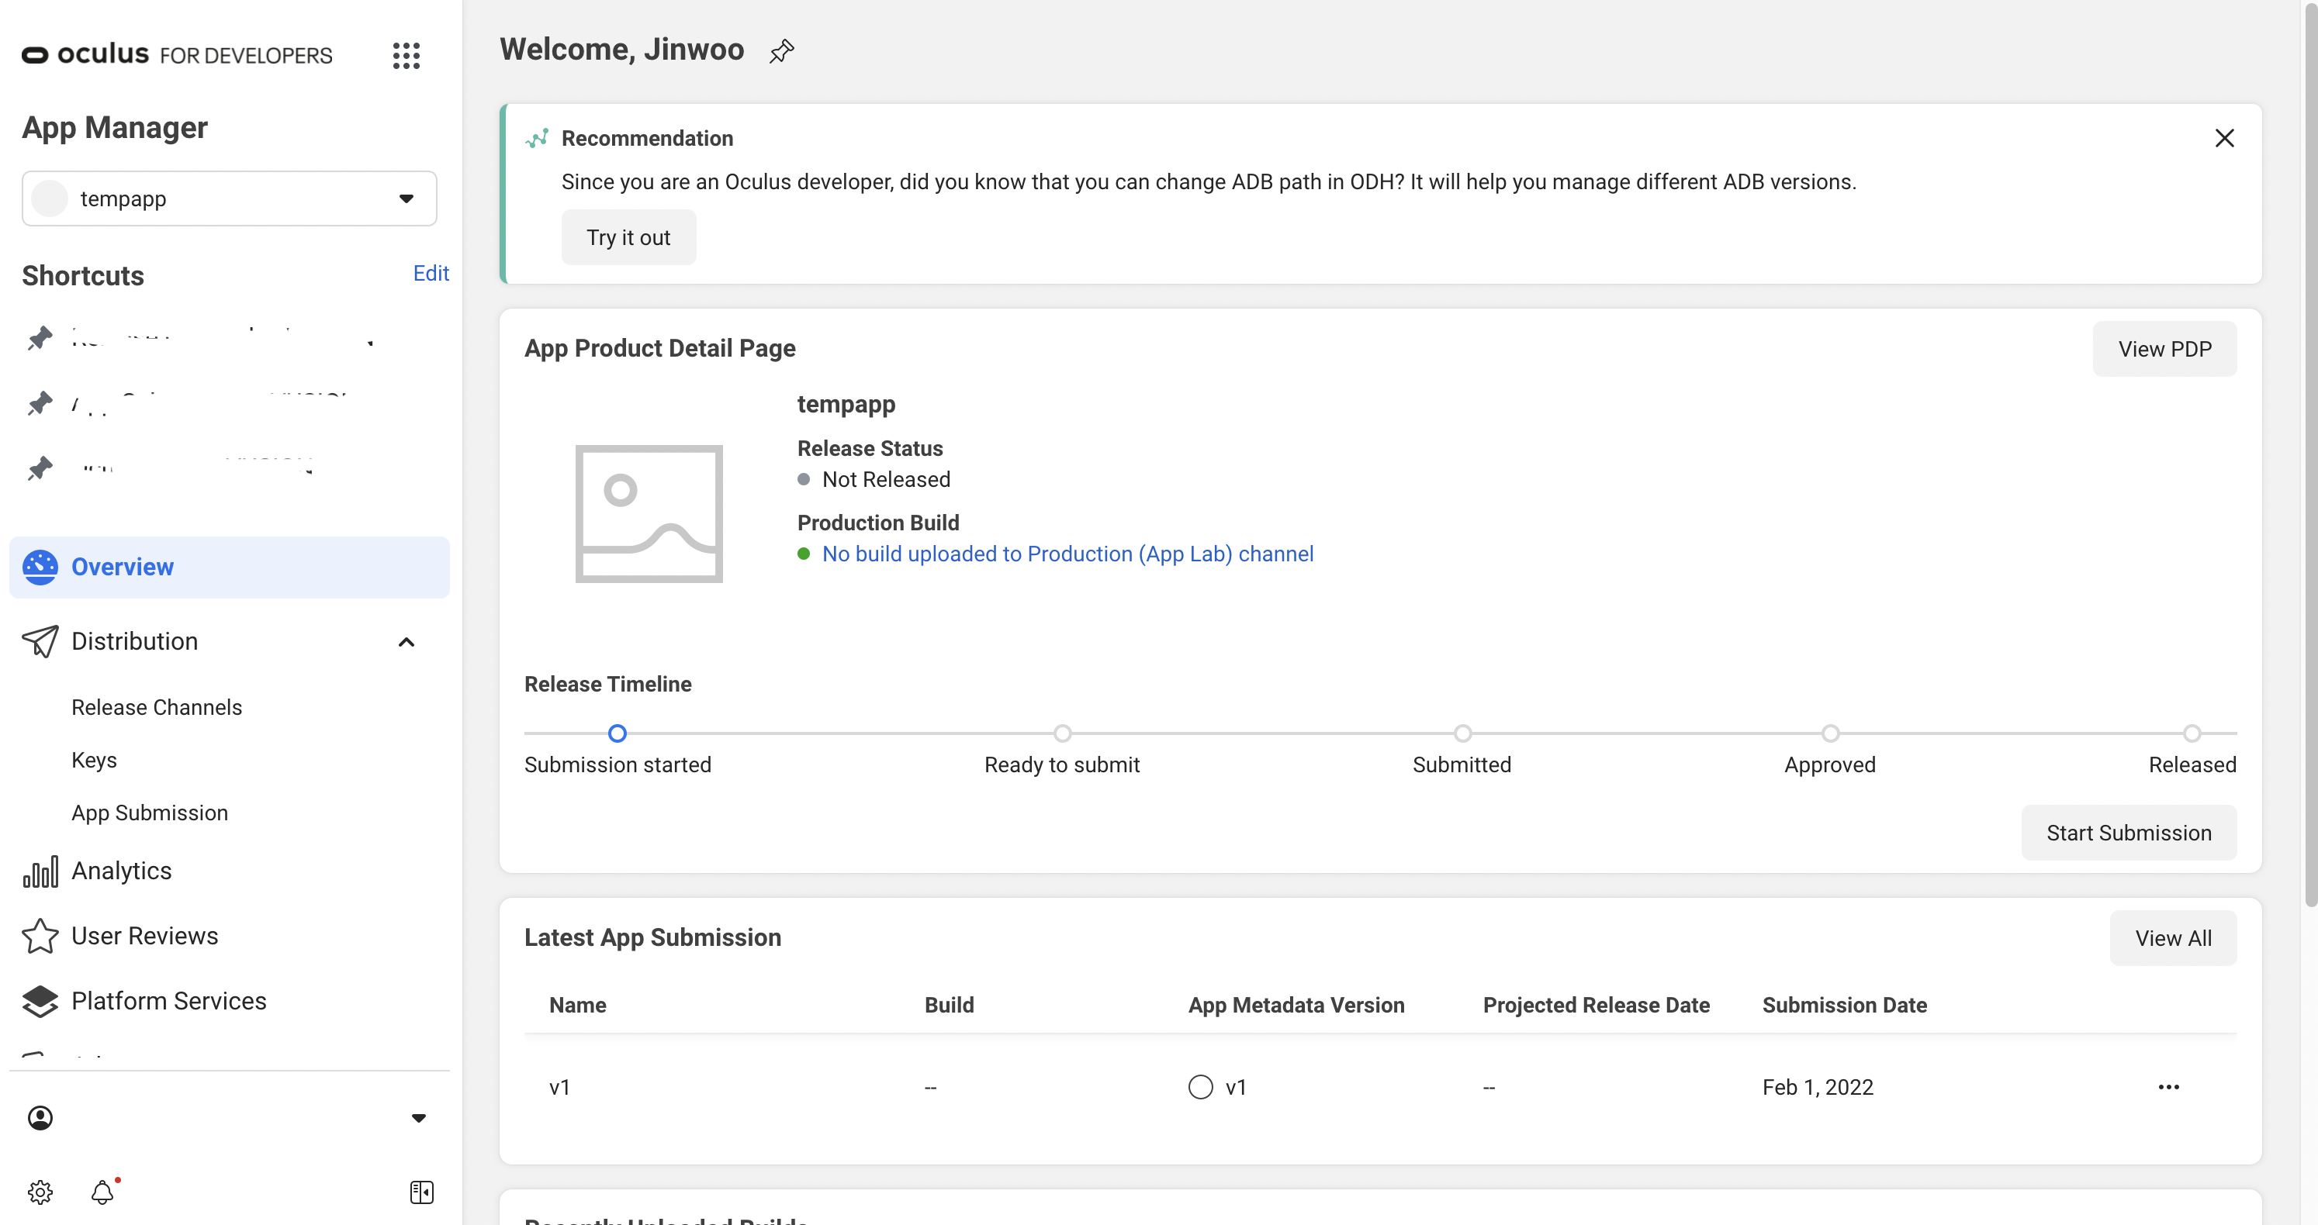Click the Ready to submit timeline marker
Viewport: 2318px width, 1225px height.
[x=1062, y=733]
